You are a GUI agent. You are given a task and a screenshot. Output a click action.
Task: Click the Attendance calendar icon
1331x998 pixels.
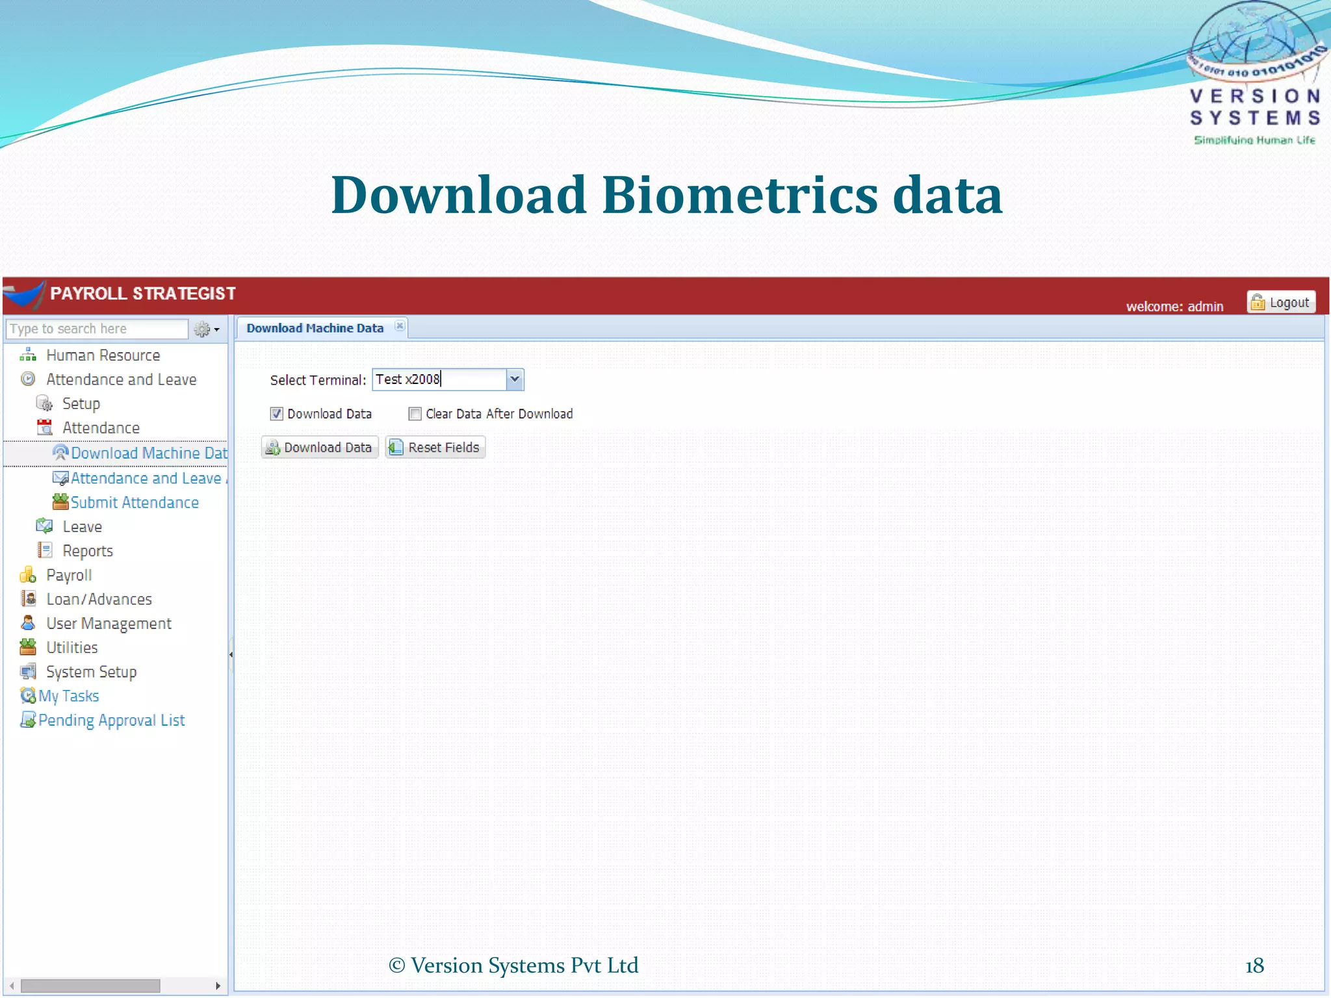click(44, 428)
